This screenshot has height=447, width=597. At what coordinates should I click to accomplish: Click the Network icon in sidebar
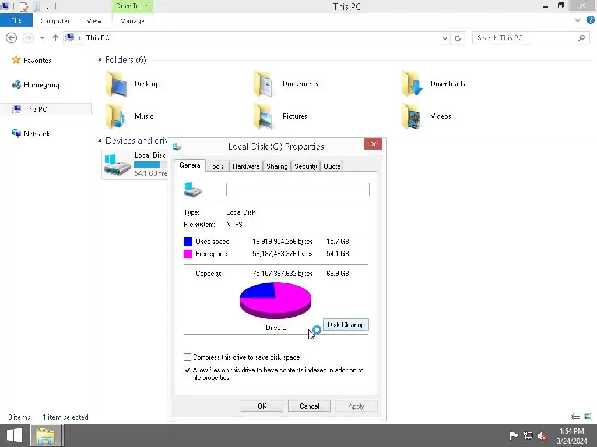click(x=16, y=133)
